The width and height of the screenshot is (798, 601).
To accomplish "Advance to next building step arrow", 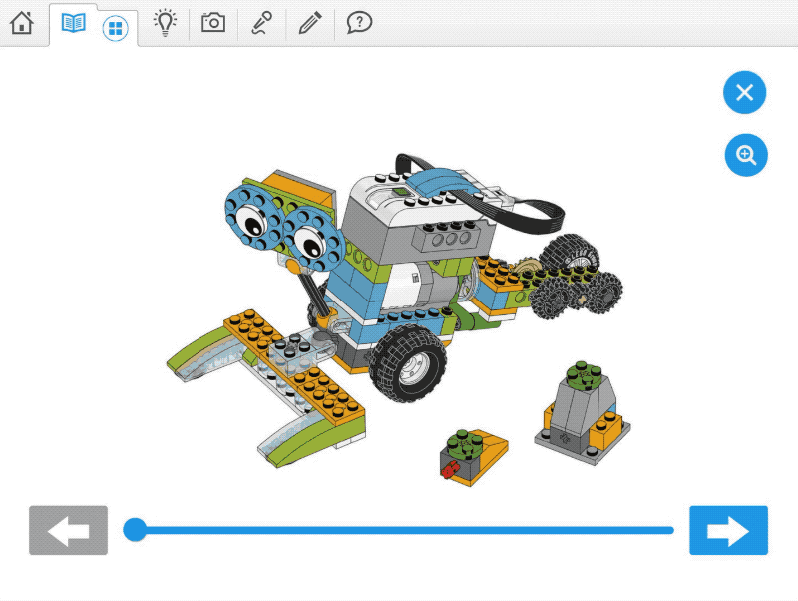I will (728, 530).
